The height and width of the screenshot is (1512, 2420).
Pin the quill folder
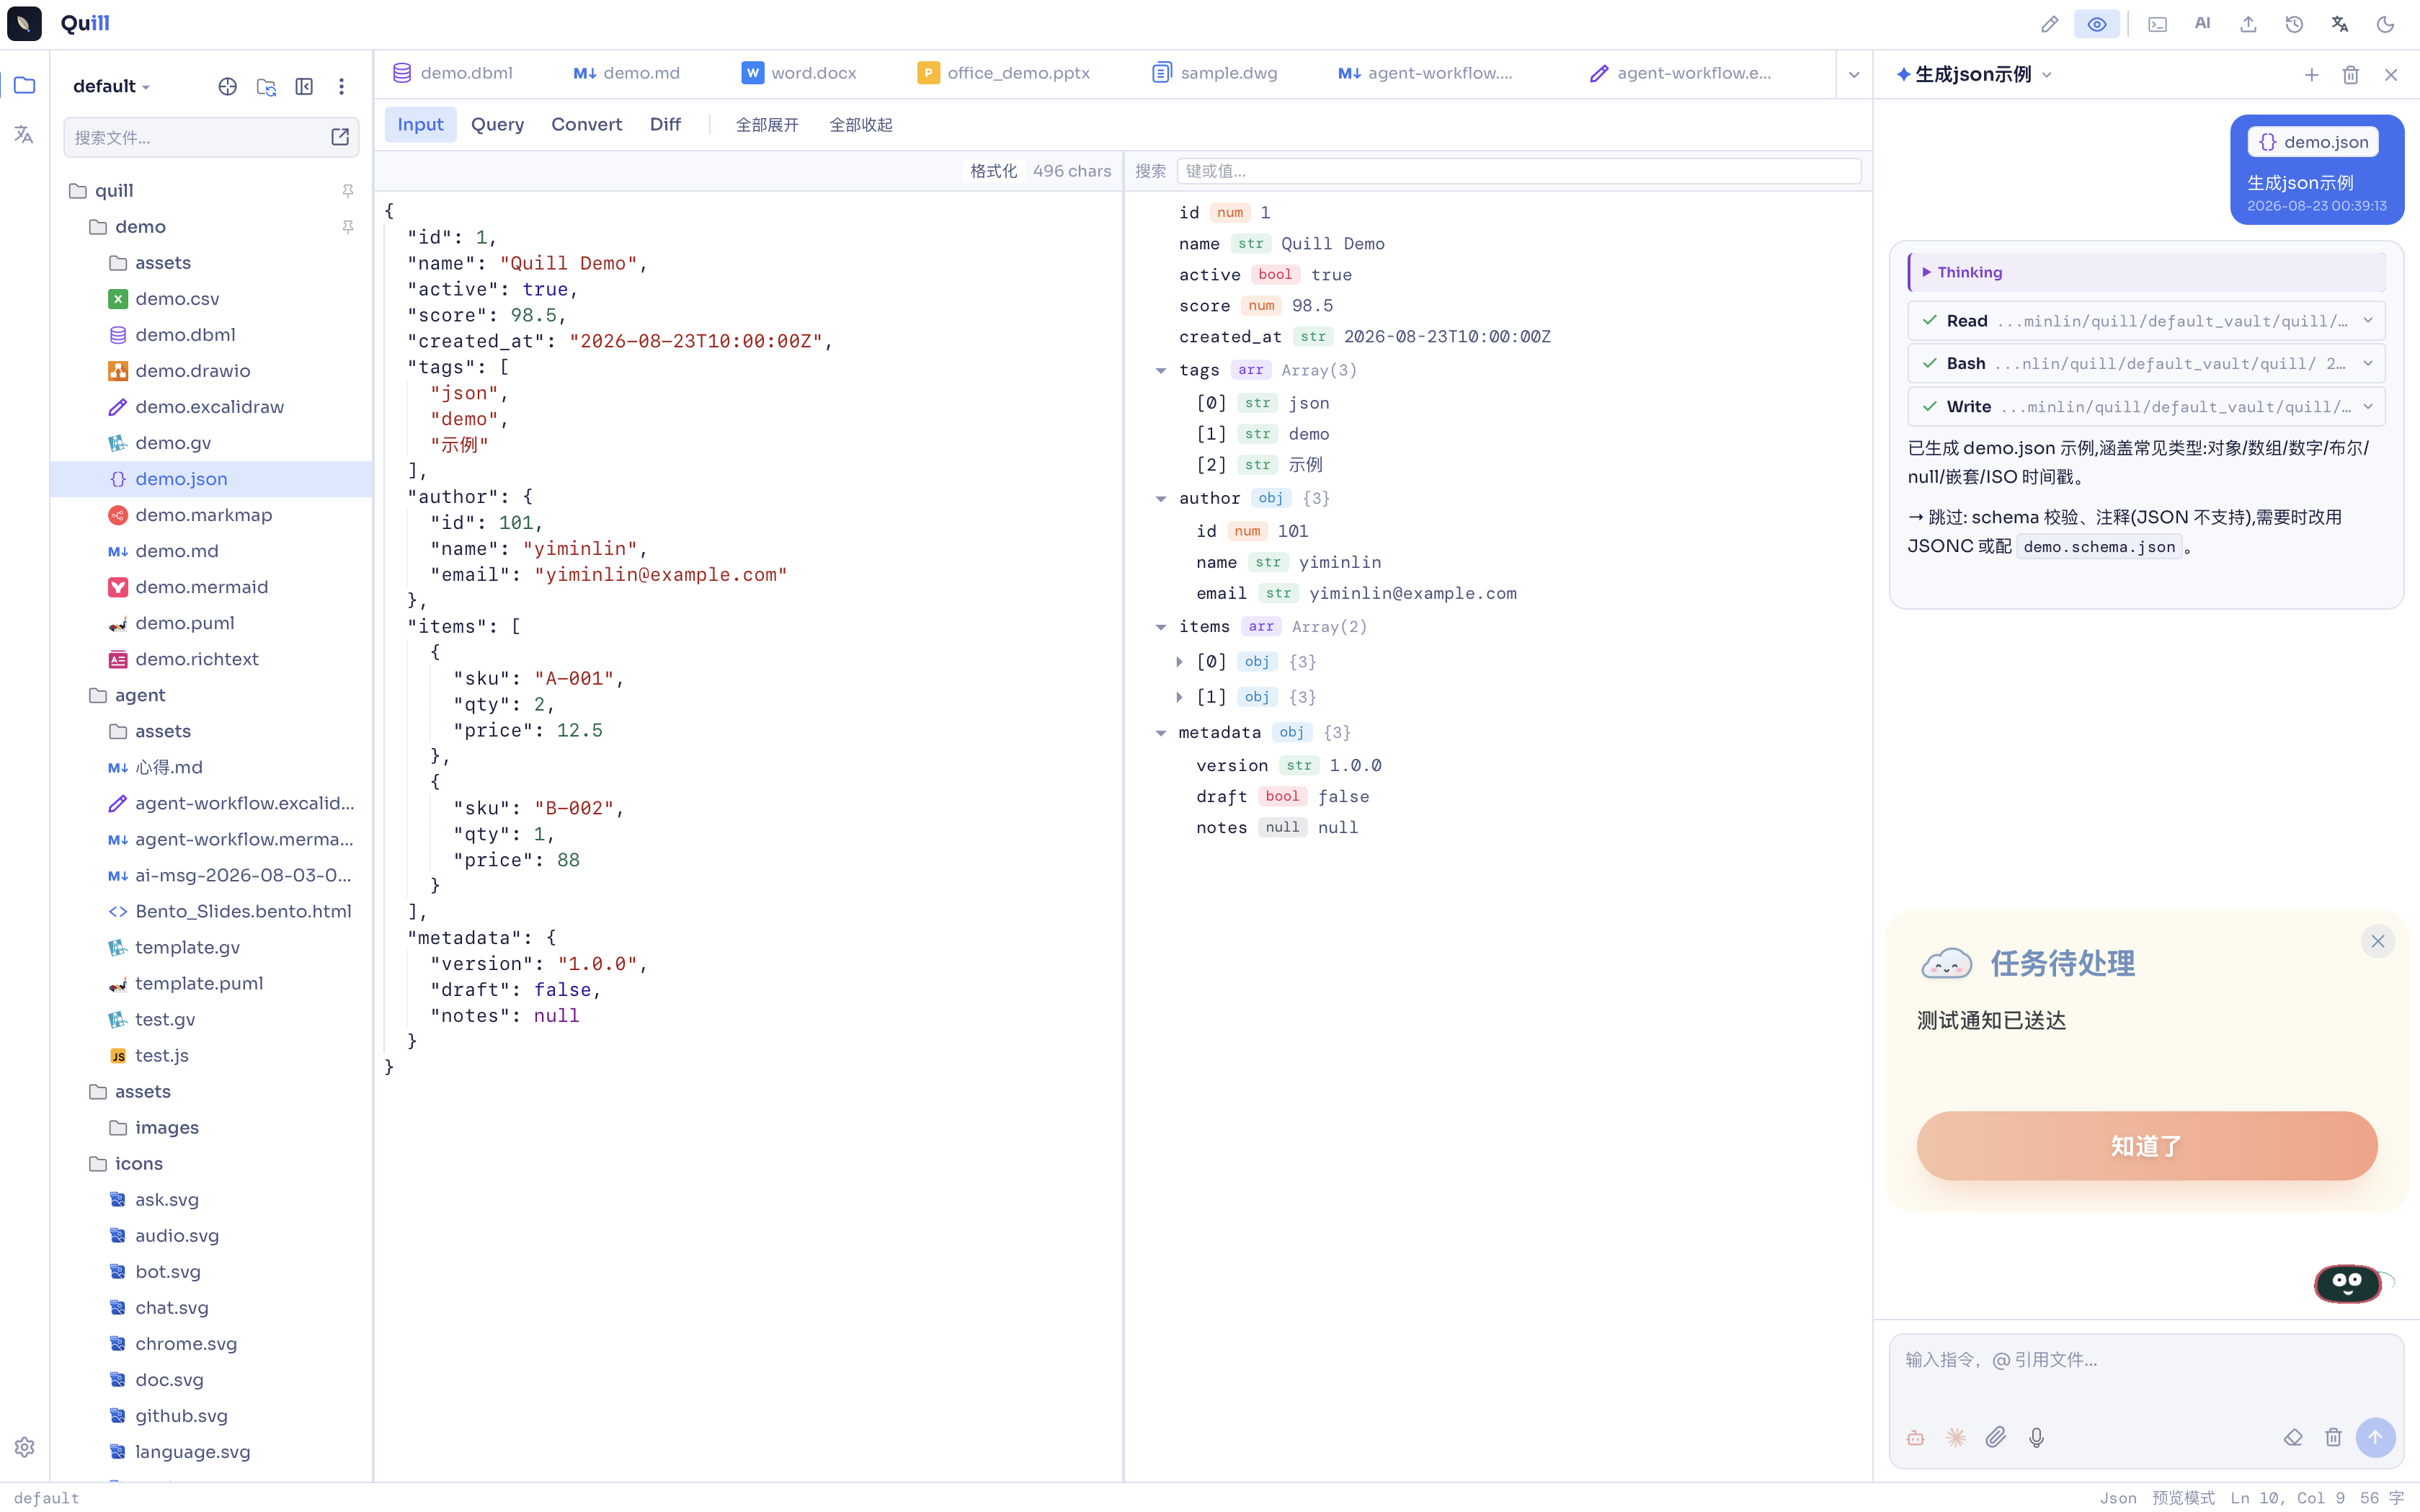348,190
